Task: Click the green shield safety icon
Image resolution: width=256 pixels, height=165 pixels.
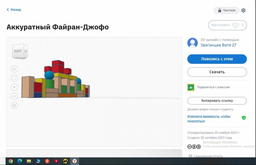Action: click(x=244, y=118)
